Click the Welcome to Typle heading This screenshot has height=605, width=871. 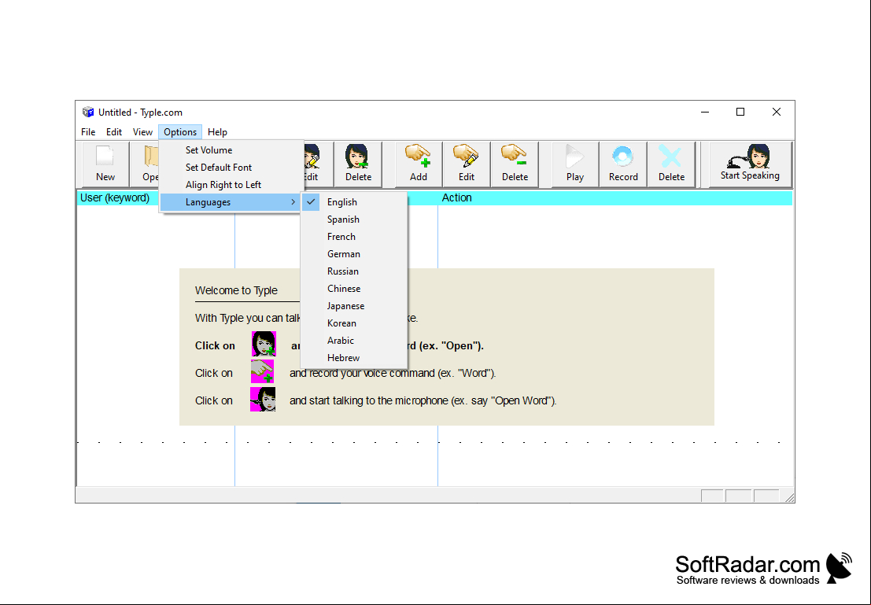(x=236, y=290)
